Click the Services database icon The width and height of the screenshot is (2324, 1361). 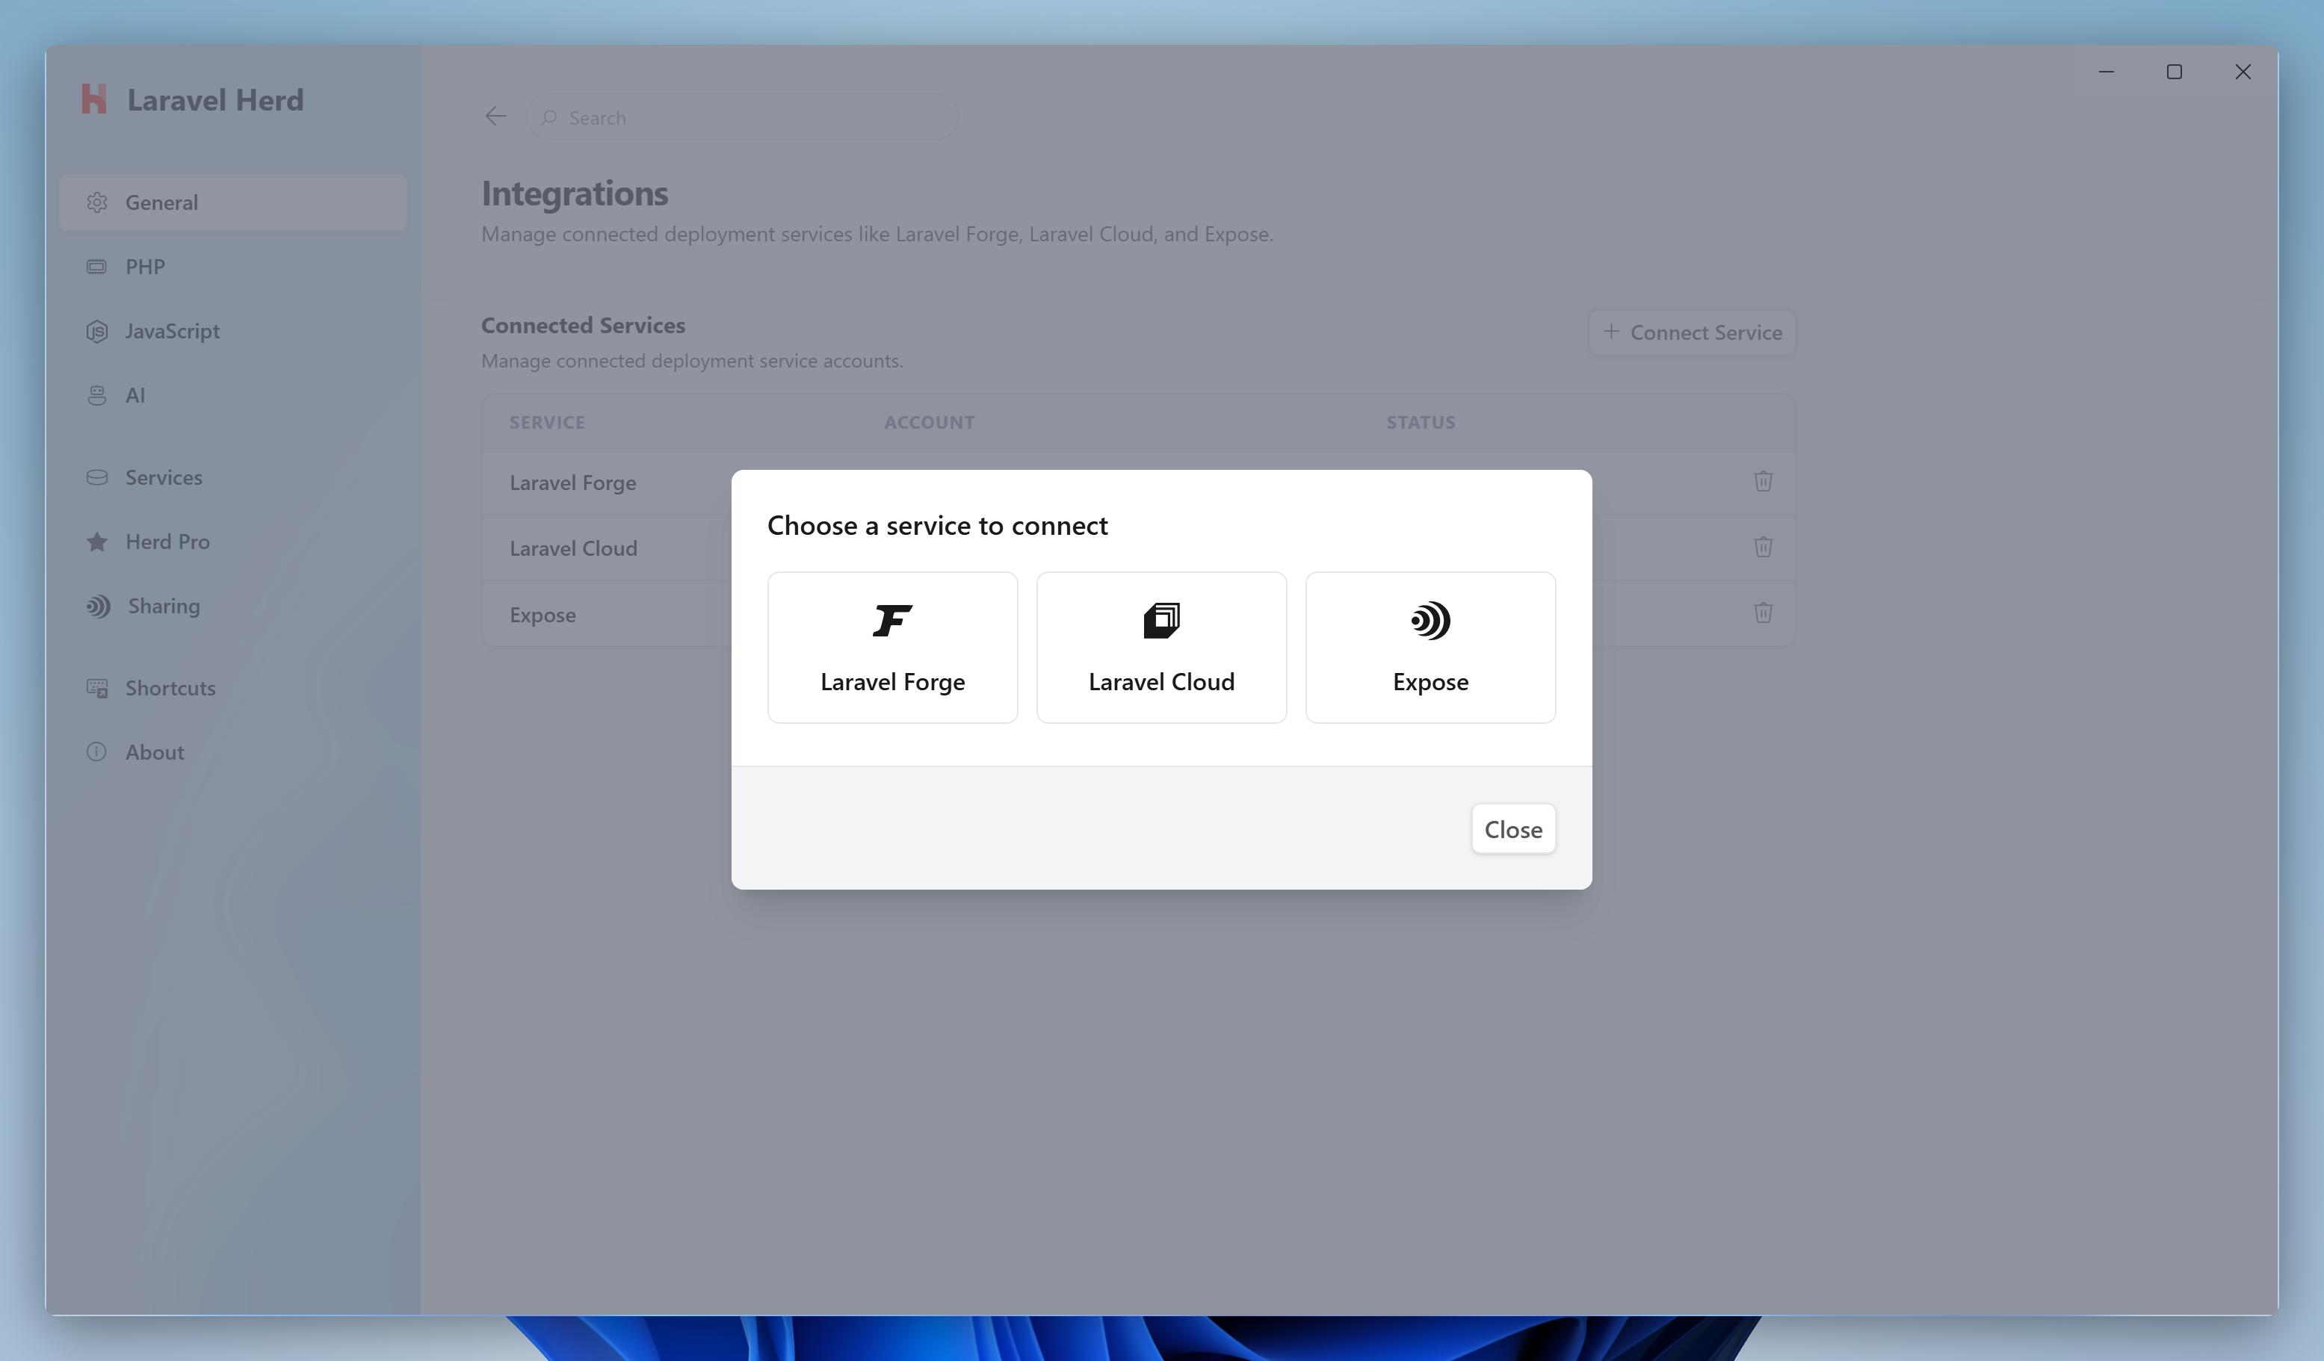(x=97, y=477)
